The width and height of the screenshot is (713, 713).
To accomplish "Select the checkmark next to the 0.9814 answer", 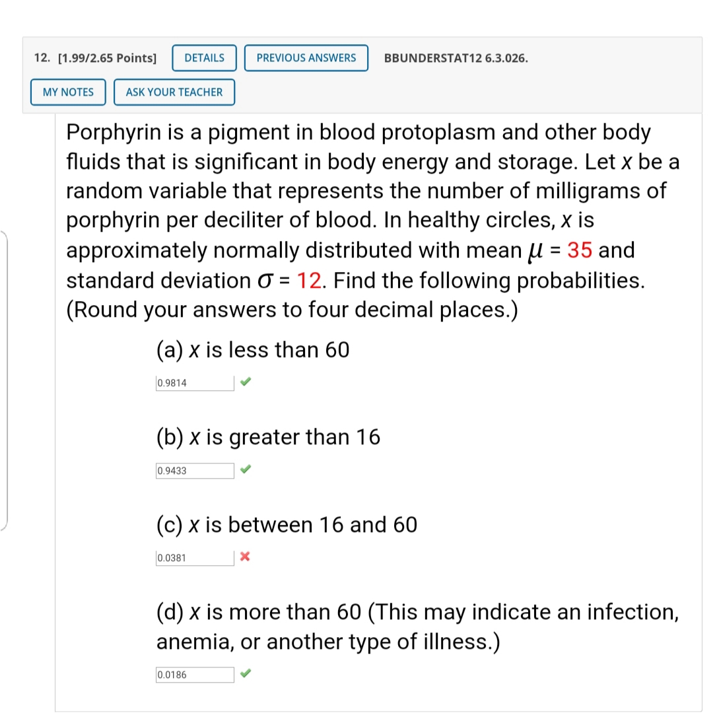I will coord(245,382).
